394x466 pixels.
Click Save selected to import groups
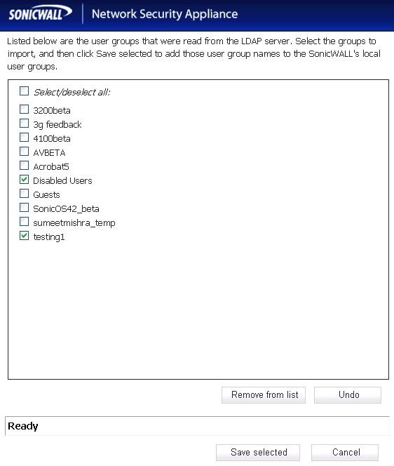tap(258, 453)
